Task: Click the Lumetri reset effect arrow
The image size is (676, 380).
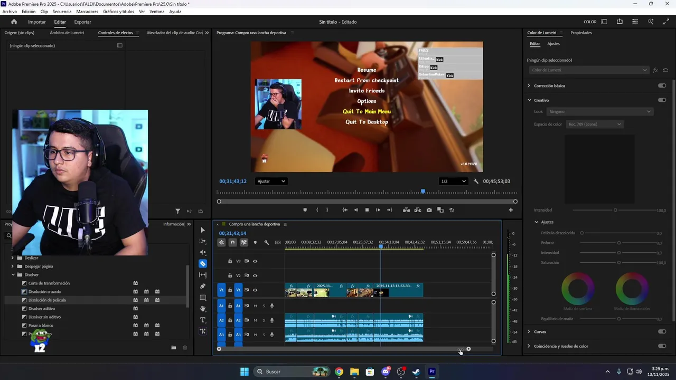Action: coord(665,70)
